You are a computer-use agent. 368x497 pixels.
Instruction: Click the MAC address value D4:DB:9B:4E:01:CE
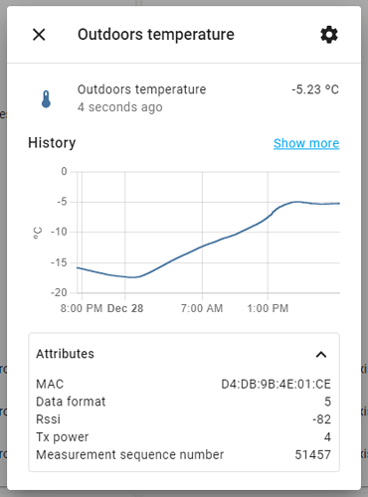click(x=276, y=384)
